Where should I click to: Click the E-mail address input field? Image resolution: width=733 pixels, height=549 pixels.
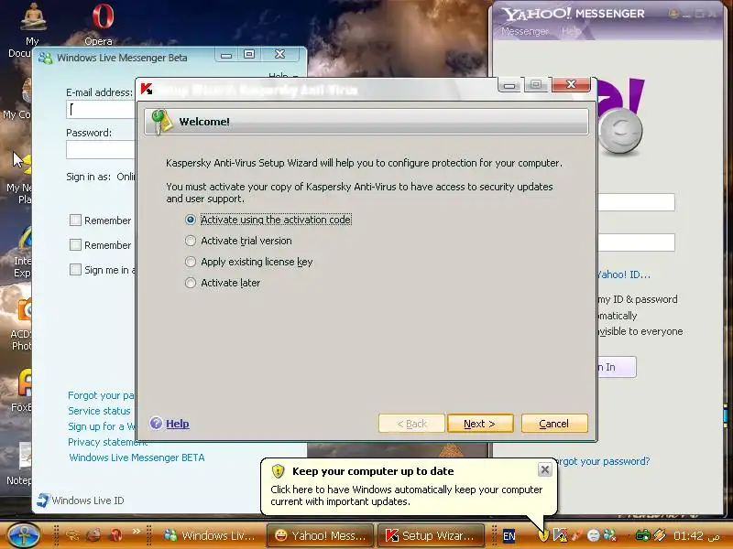(x=101, y=110)
